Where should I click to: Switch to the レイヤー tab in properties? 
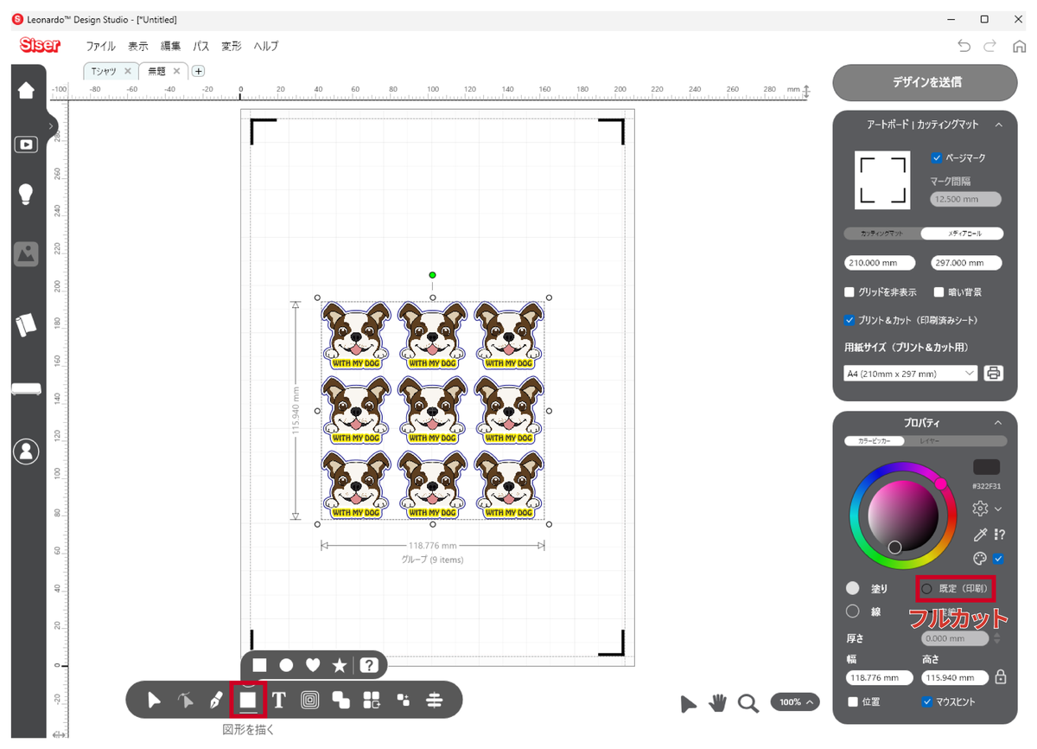coord(930,441)
